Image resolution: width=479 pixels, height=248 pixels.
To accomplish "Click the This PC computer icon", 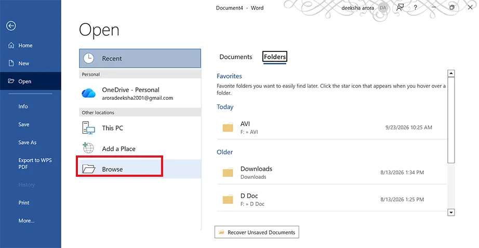I will [x=89, y=128].
